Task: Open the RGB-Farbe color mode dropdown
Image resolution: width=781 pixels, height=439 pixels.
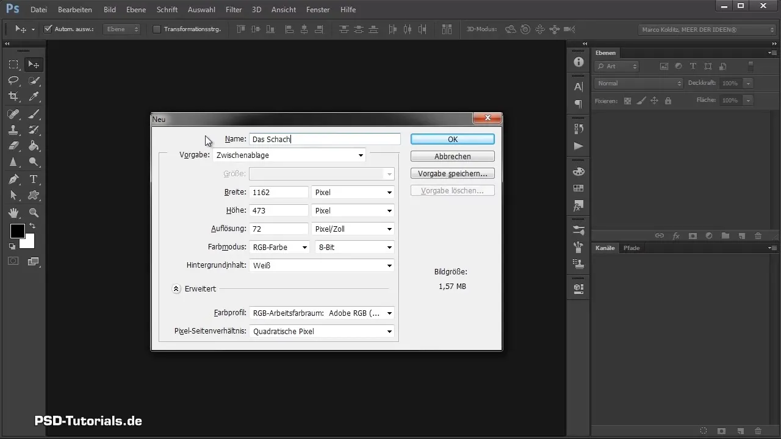Action: point(281,247)
